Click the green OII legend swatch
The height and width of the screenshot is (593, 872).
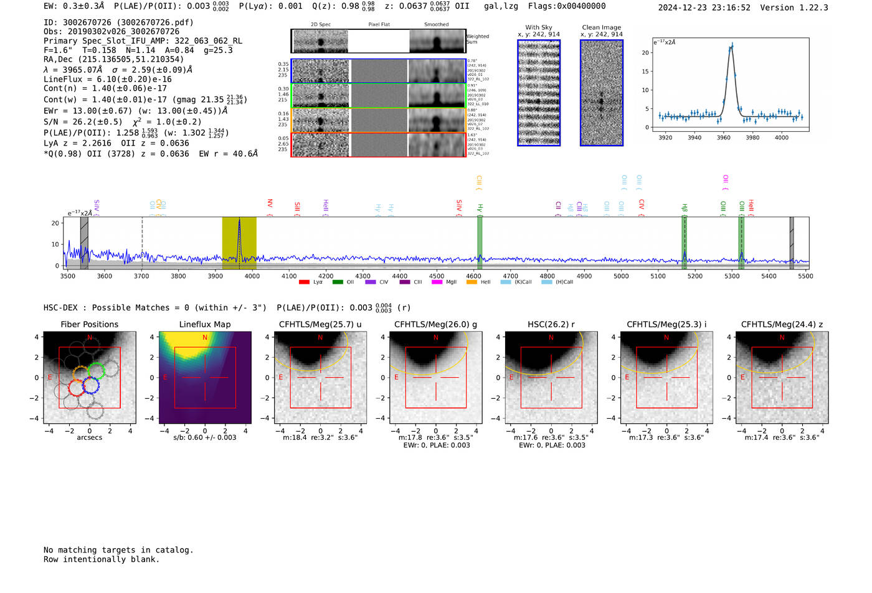click(x=338, y=282)
